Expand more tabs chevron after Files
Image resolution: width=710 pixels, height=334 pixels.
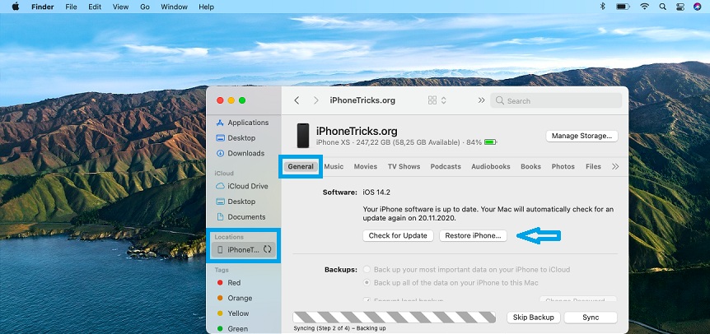tap(615, 166)
